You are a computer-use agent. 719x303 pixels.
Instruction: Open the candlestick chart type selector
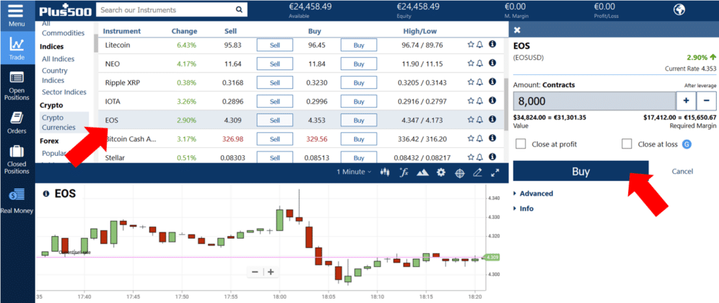pyautogui.click(x=385, y=172)
